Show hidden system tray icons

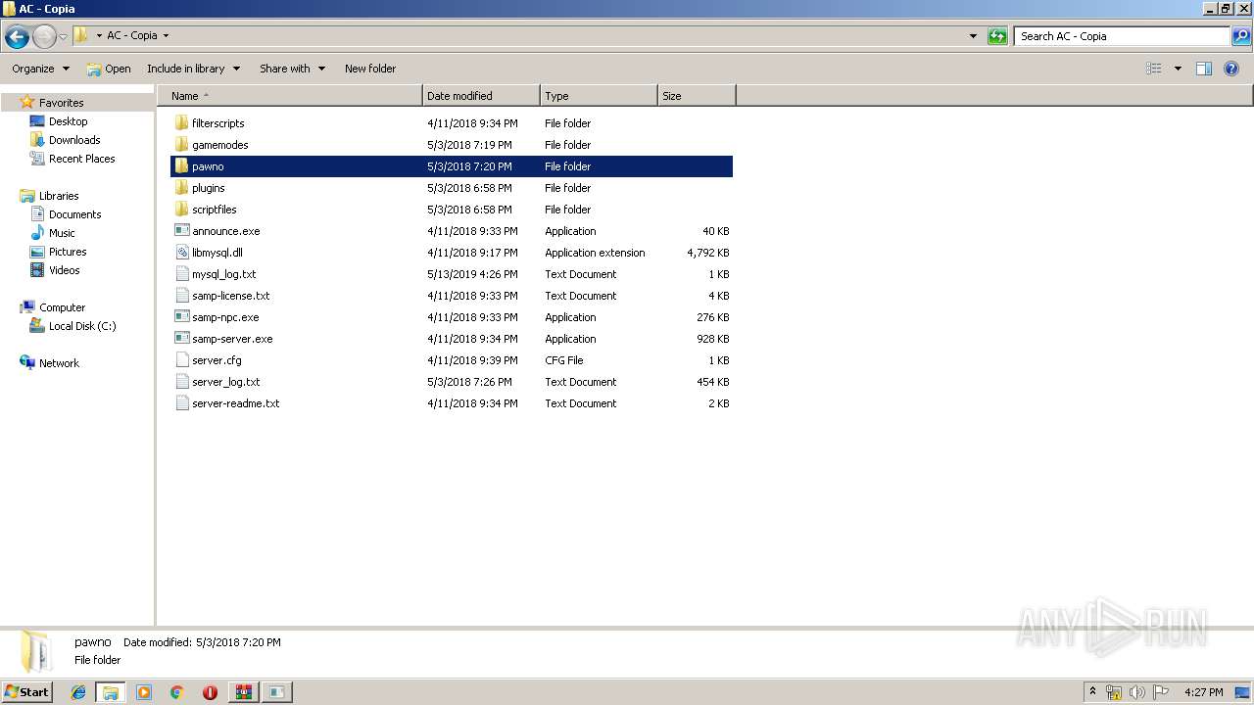(1092, 692)
